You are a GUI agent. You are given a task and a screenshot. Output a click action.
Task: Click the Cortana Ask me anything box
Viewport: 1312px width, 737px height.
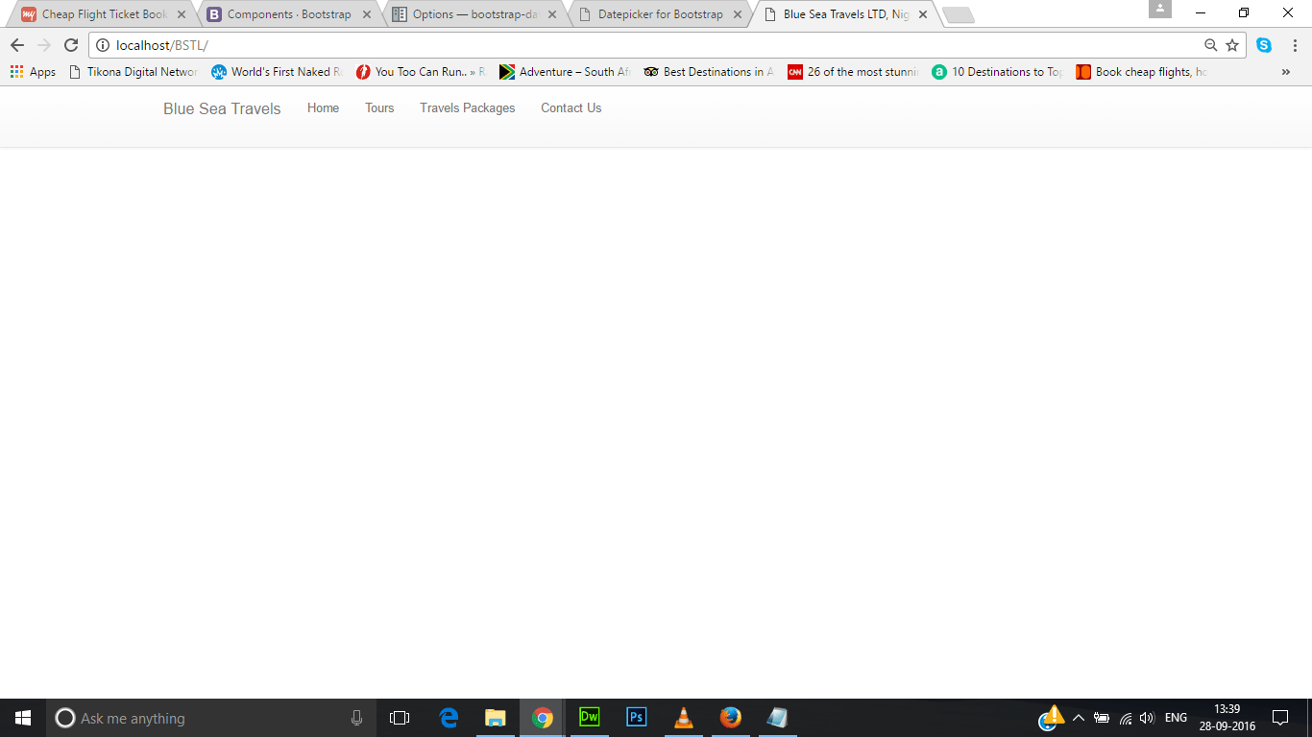(211, 718)
